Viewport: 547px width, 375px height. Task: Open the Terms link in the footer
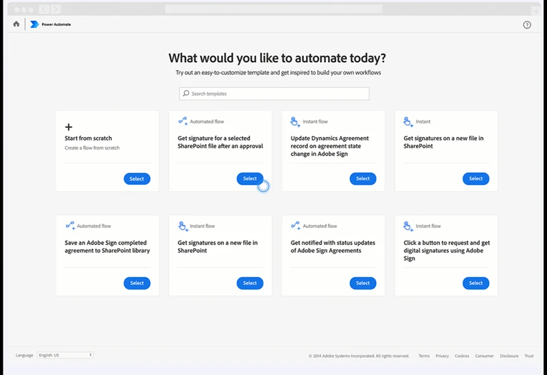tap(424, 355)
